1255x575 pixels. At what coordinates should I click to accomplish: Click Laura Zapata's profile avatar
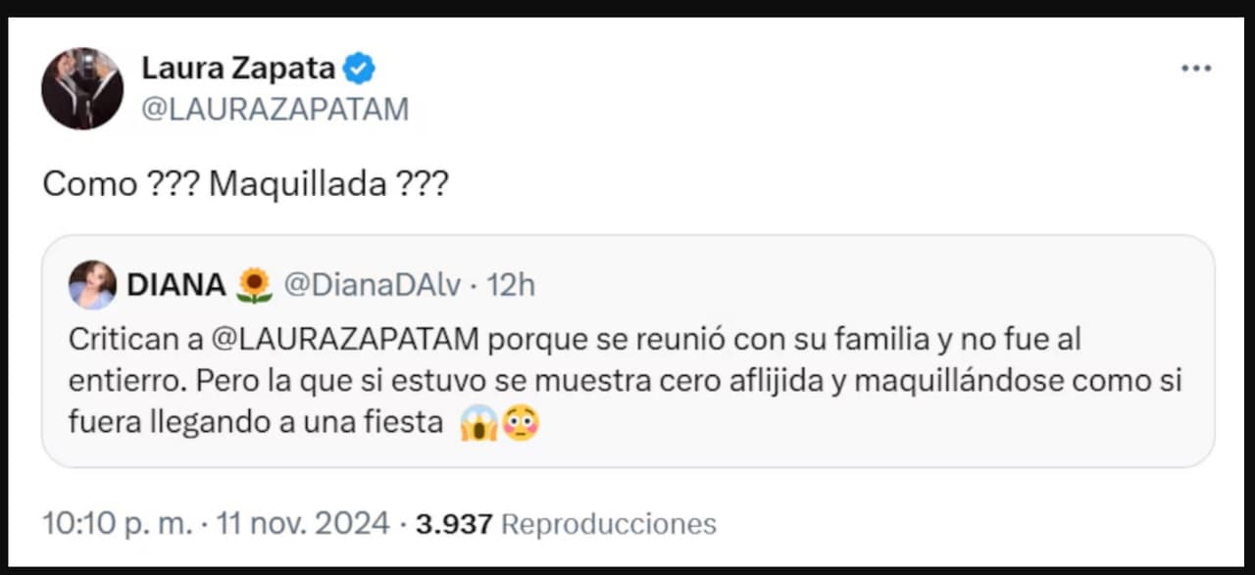[x=82, y=88]
